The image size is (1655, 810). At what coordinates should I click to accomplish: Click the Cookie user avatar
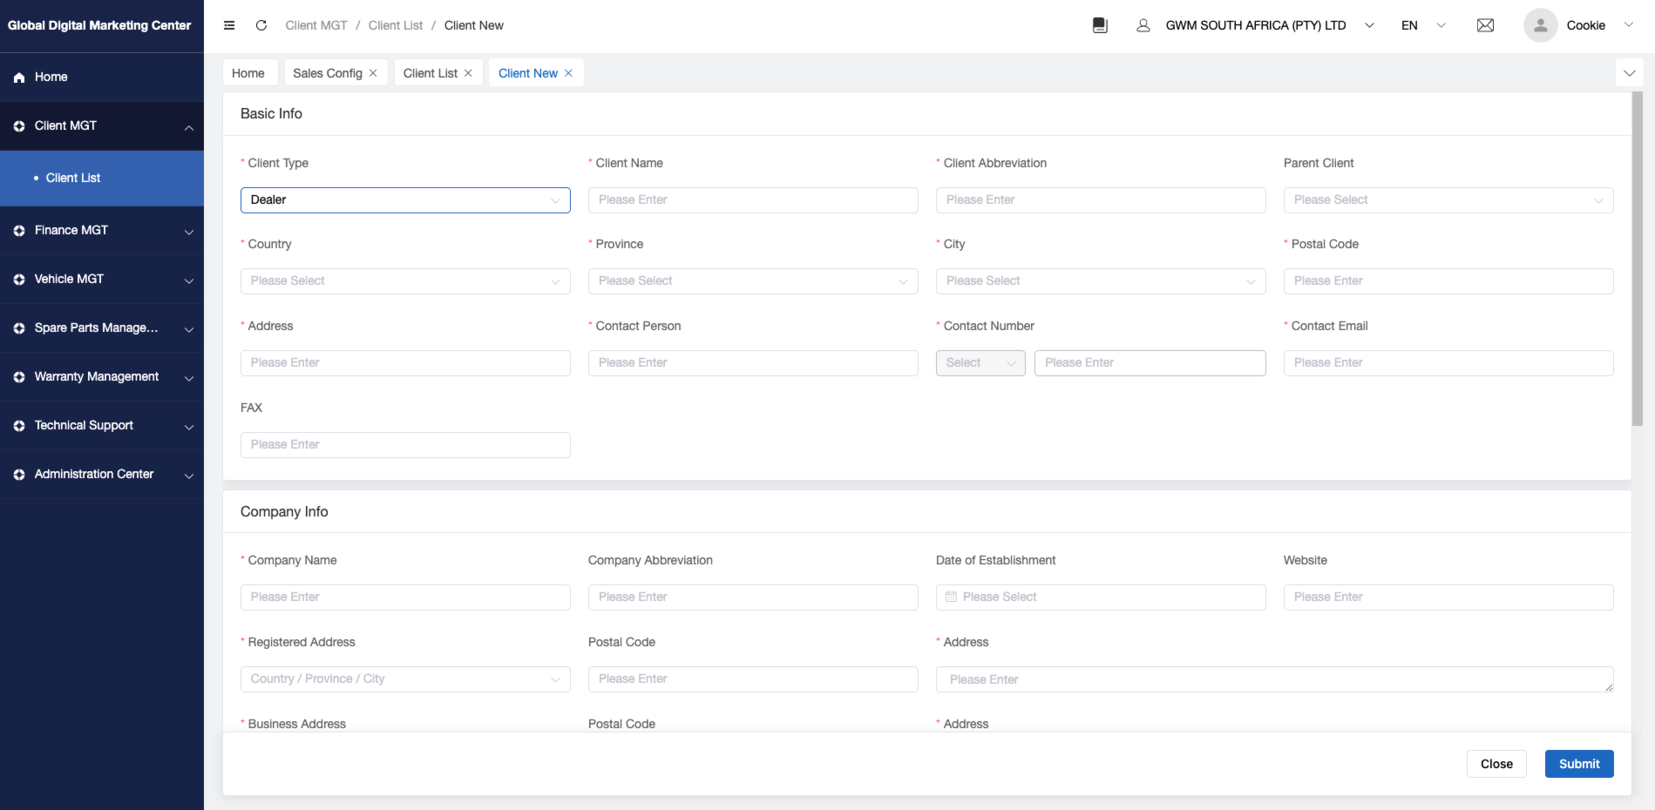[x=1540, y=25]
